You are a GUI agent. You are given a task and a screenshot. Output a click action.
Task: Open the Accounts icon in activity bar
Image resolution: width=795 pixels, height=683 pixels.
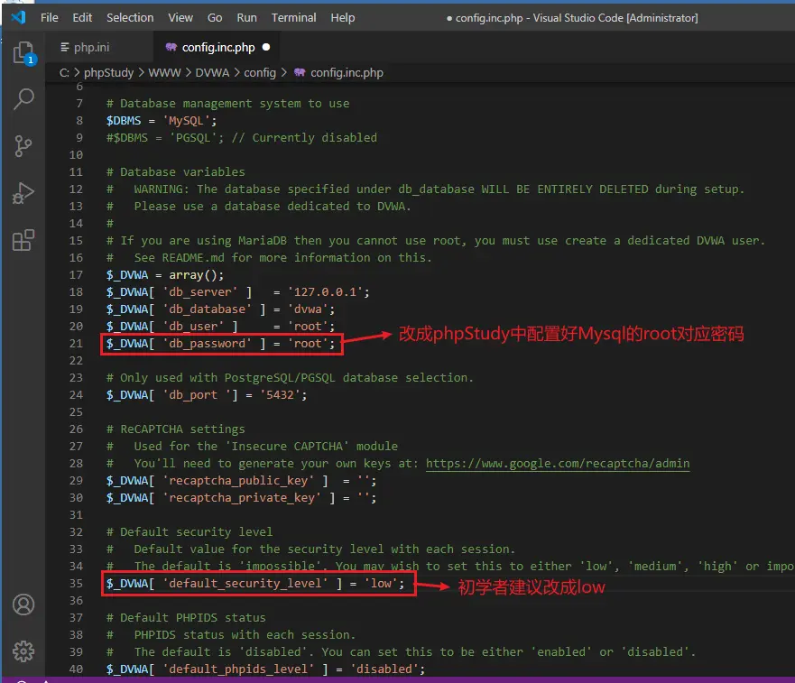tap(23, 605)
